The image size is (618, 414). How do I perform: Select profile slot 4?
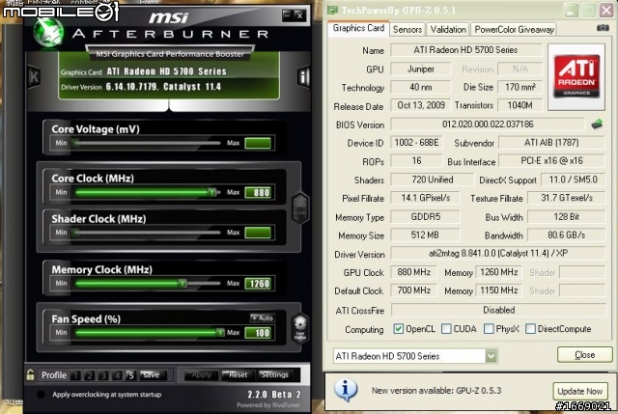(117, 375)
